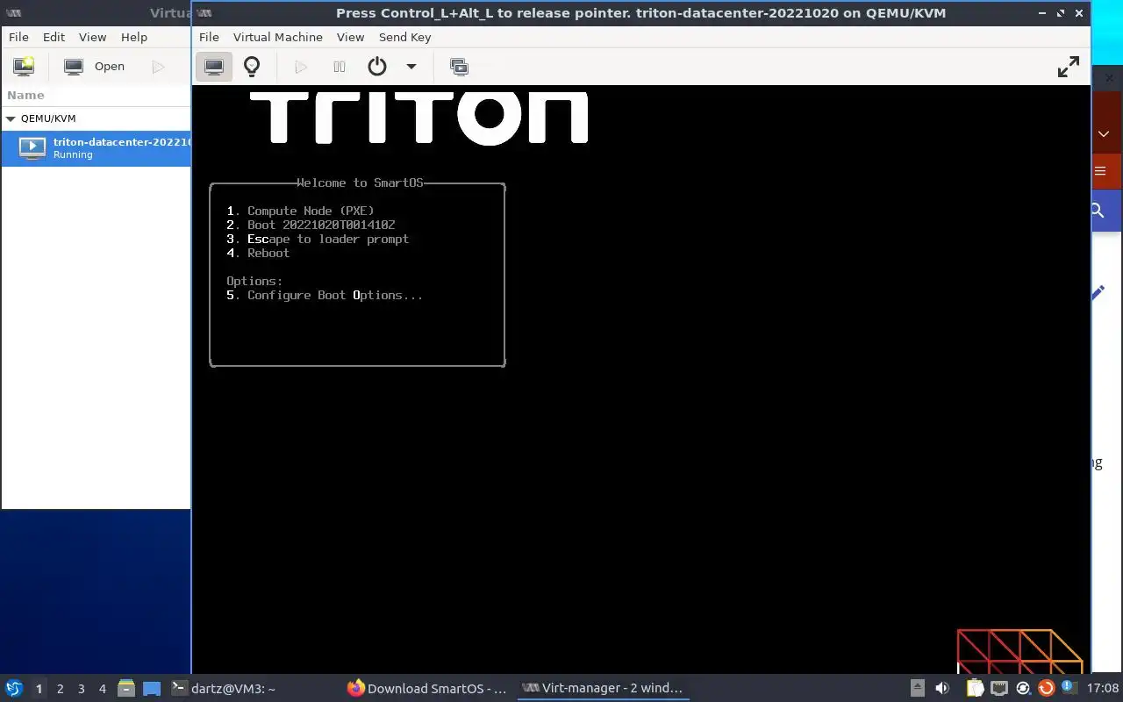The image size is (1123, 702).
Task: Click the VM tray icon beside updater
Action: (1022, 689)
